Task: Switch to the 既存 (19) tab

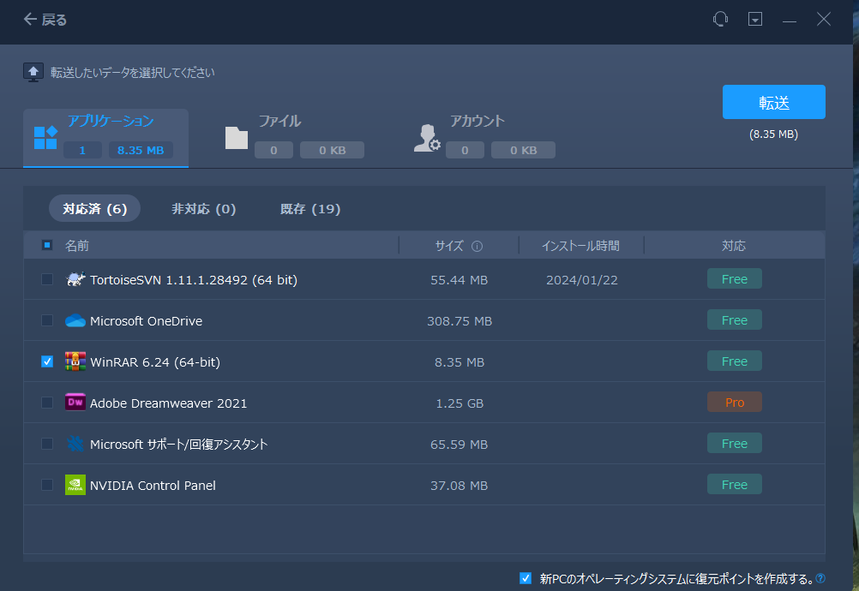Action: click(x=310, y=208)
